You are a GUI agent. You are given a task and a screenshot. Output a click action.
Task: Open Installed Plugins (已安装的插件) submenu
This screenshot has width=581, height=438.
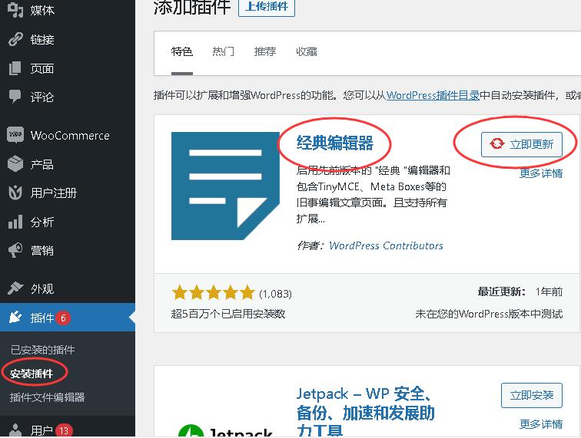click(x=42, y=350)
